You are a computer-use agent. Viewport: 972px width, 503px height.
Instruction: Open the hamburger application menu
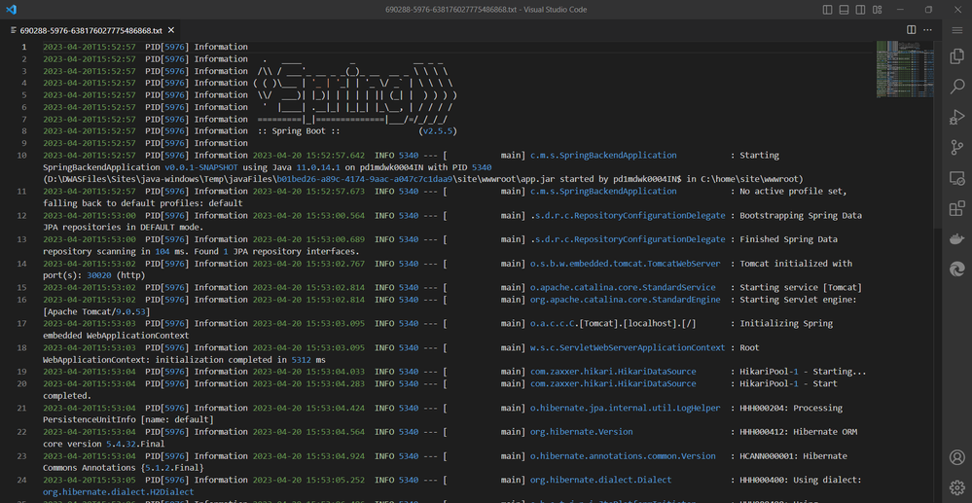coord(957,30)
